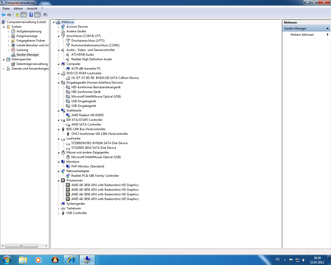Open the ? help menu
Screen dimensions: 331x265
coord(42,9)
